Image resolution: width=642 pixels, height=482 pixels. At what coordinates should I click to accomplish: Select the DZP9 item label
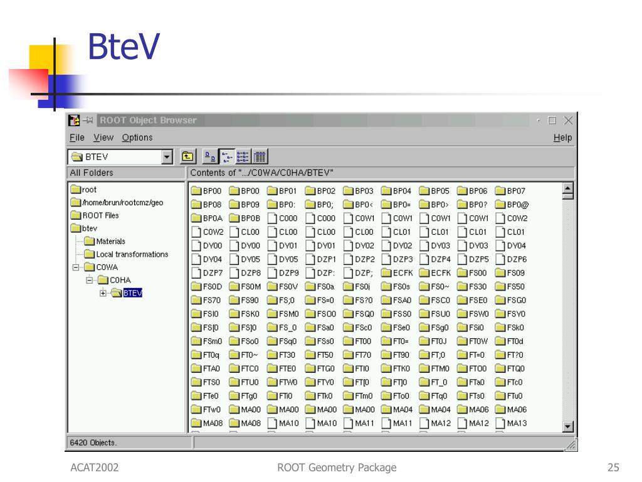coord(288,273)
